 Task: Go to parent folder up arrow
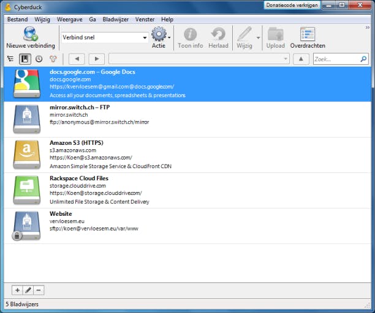[301, 59]
